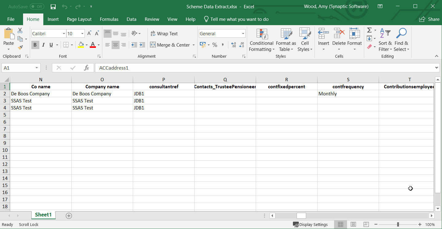442x229 pixels.
Task: Click the Increase Indent icon
Action: 142,45
